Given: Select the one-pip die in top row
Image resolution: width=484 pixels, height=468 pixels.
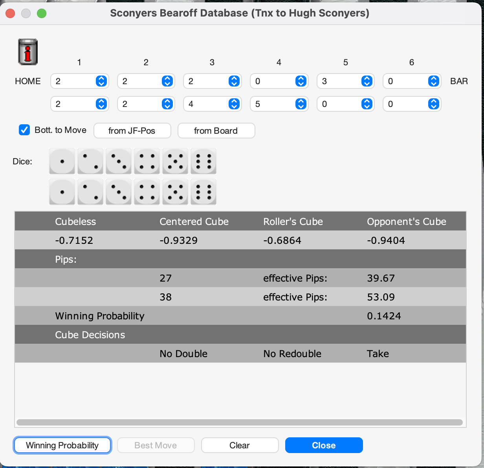Looking at the screenshot, I should point(62,161).
